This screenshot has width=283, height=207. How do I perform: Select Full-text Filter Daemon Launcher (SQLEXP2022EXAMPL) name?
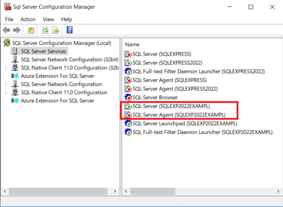pyautogui.click(x=202, y=132)
